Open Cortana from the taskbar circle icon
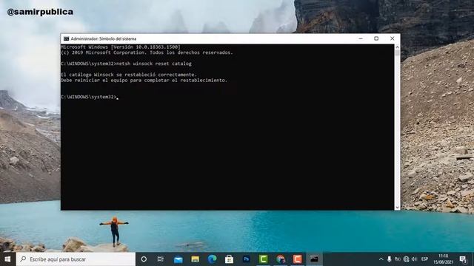 [144, 259]
